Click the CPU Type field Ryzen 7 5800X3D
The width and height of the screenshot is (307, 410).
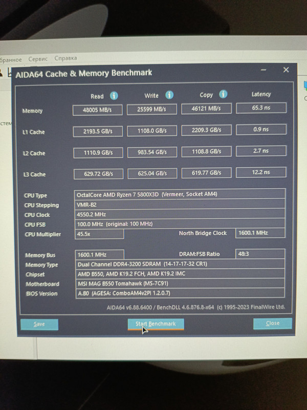click(180, 194)
